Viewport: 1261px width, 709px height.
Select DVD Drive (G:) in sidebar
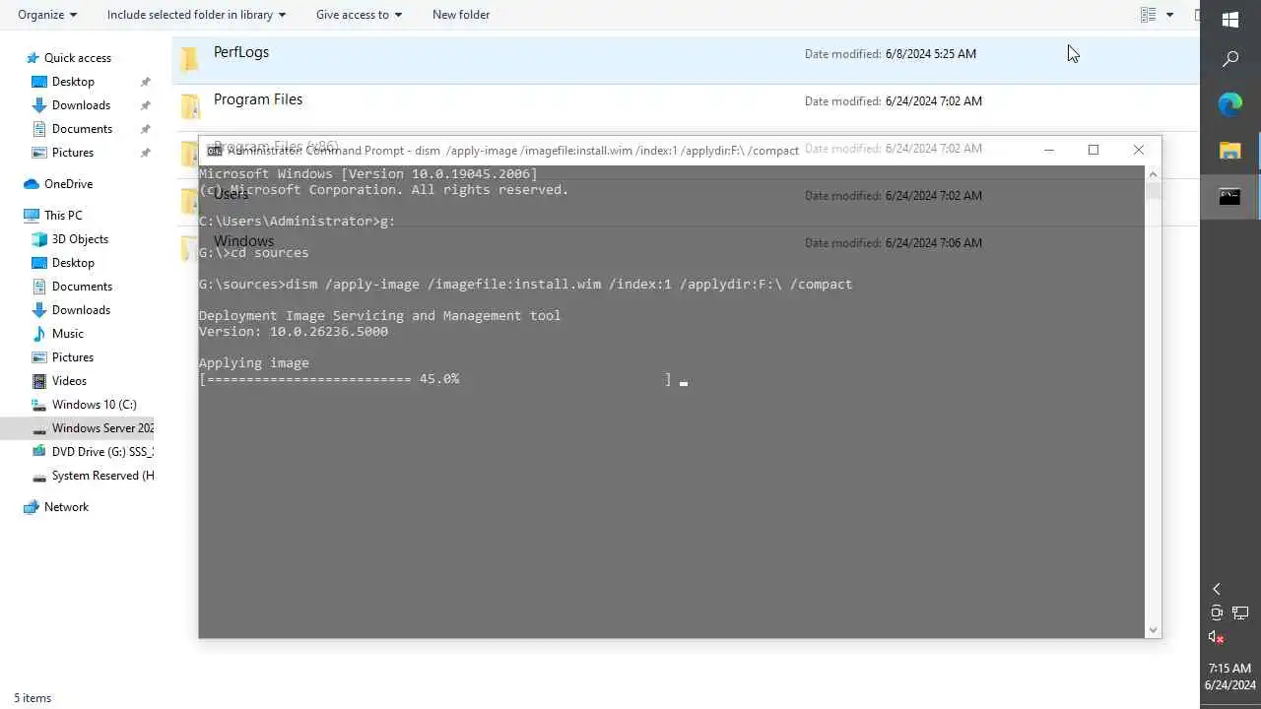click(x=102, y=452)
